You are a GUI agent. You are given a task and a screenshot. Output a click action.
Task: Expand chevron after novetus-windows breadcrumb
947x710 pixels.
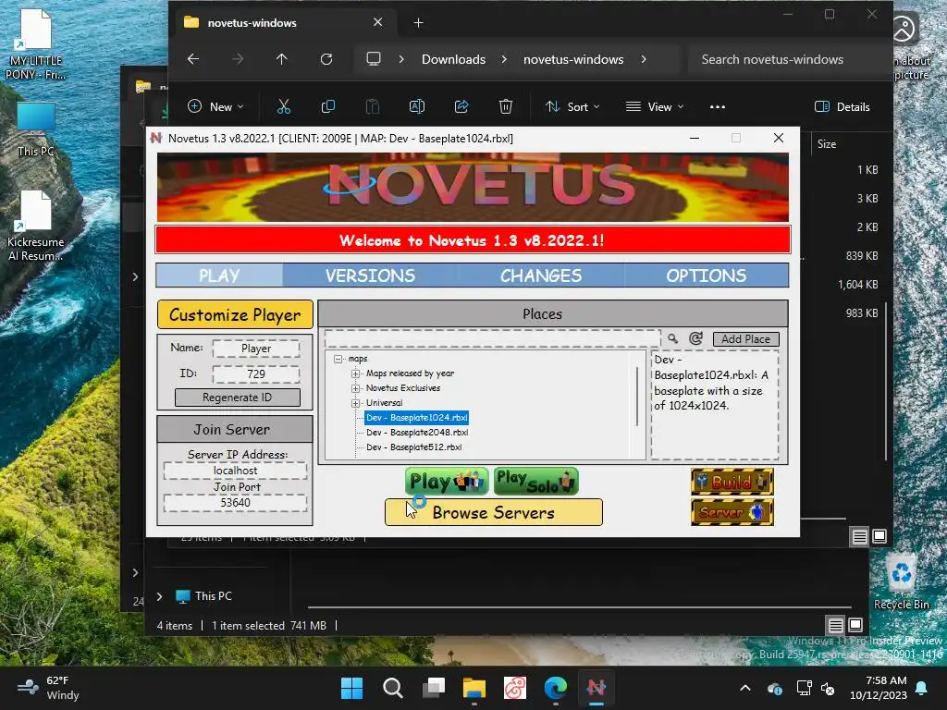644,59
